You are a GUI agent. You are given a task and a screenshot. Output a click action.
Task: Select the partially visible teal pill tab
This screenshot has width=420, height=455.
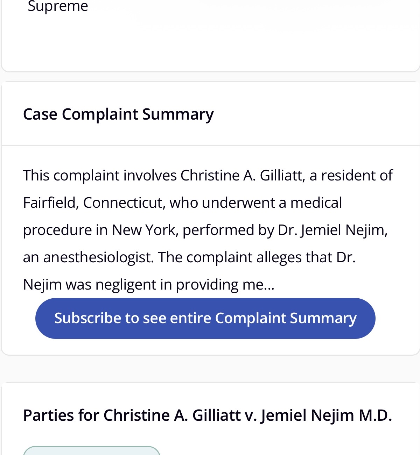[92, 451]
